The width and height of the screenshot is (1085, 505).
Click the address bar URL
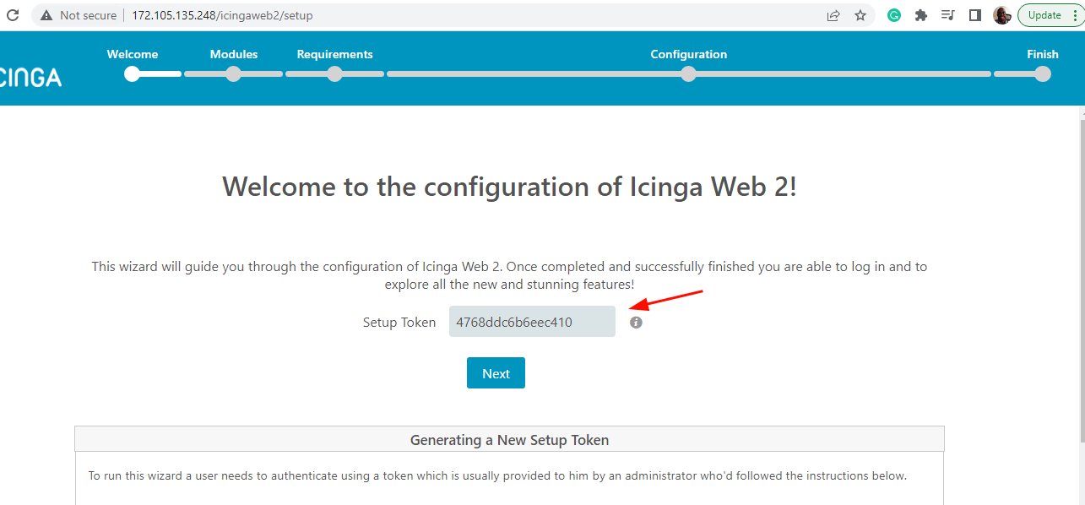tap(222, 15)
